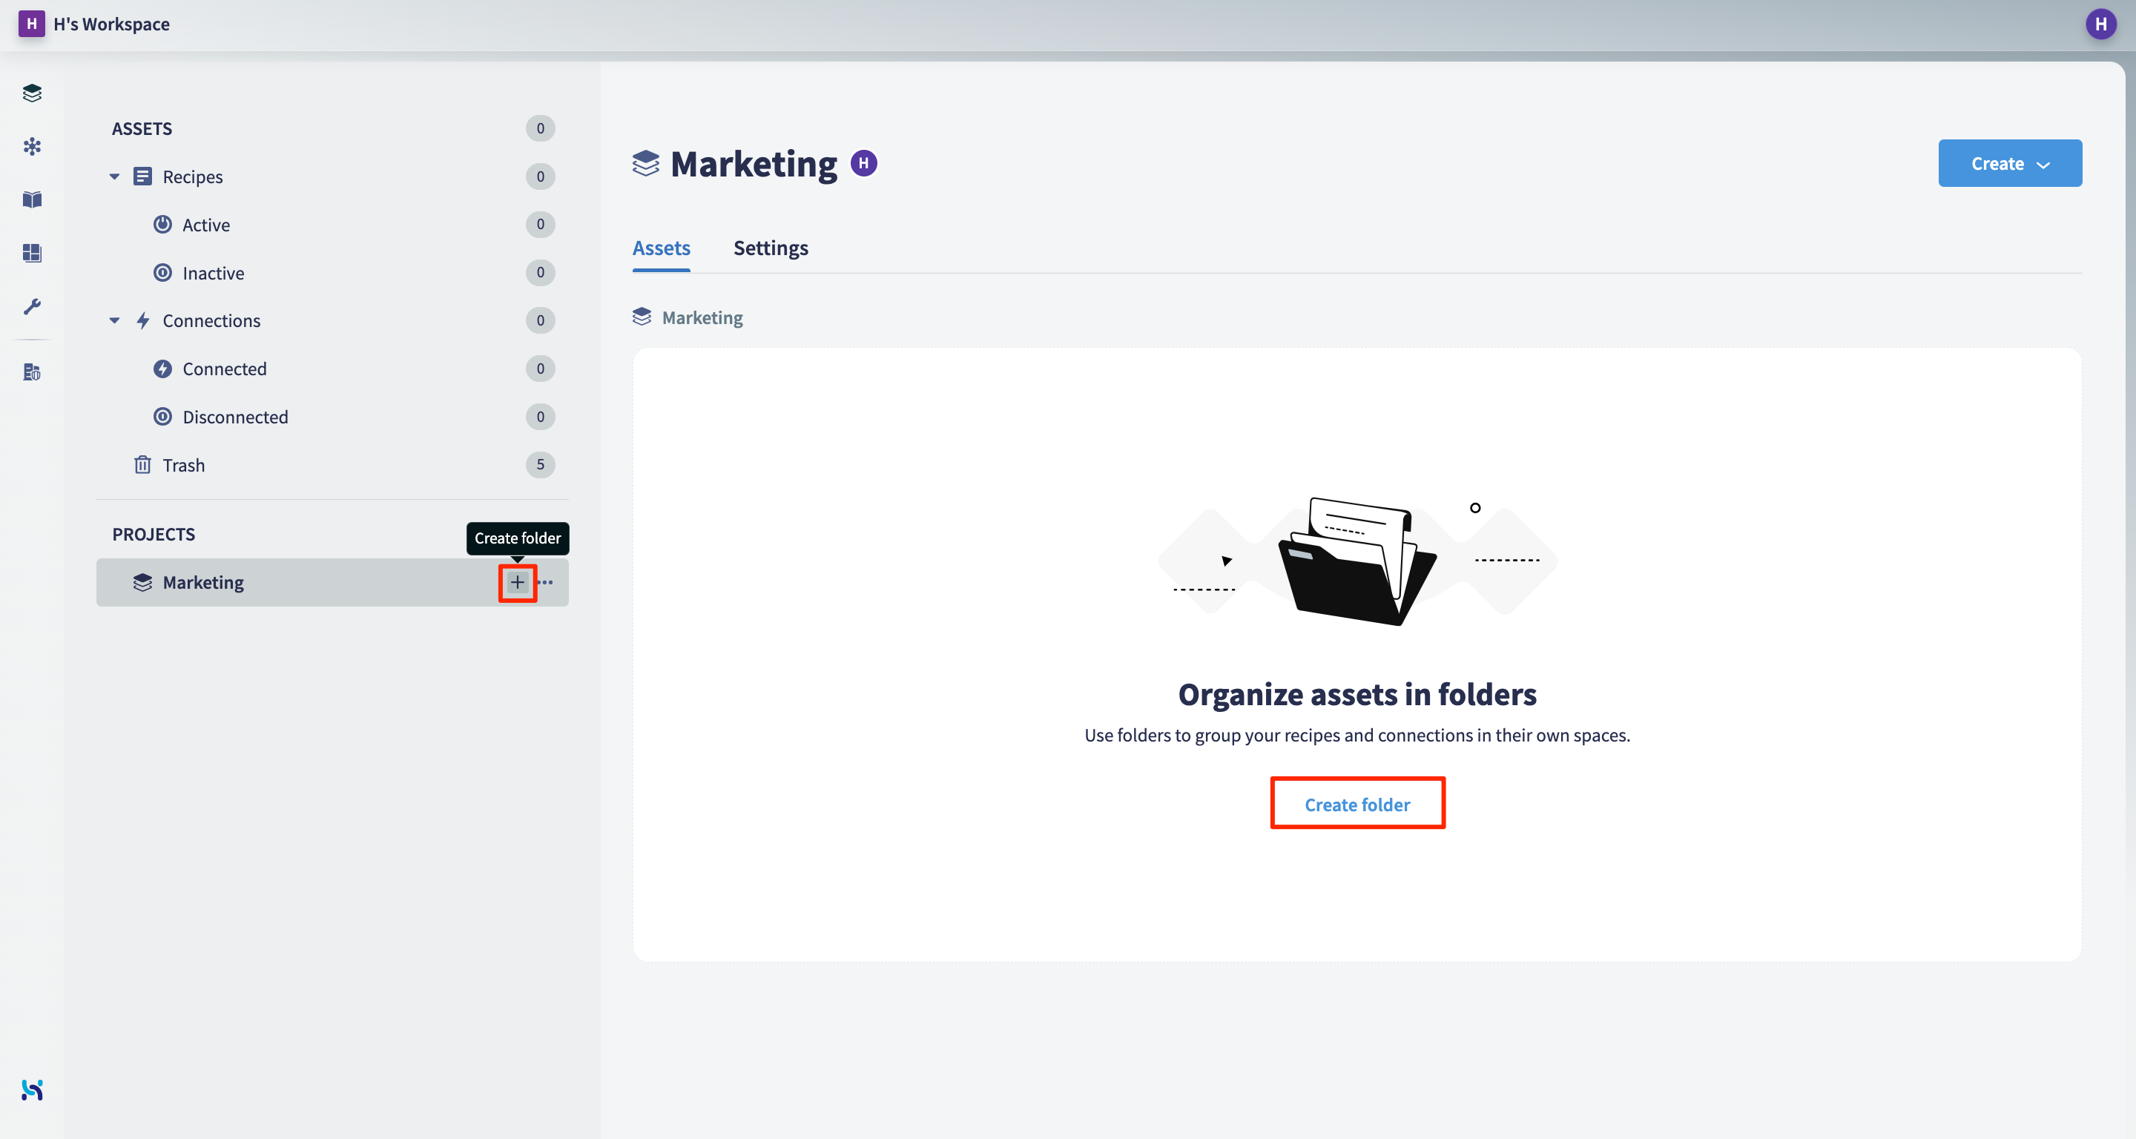Click the Marketing project layers icon in sidebar

coord(142,583)
